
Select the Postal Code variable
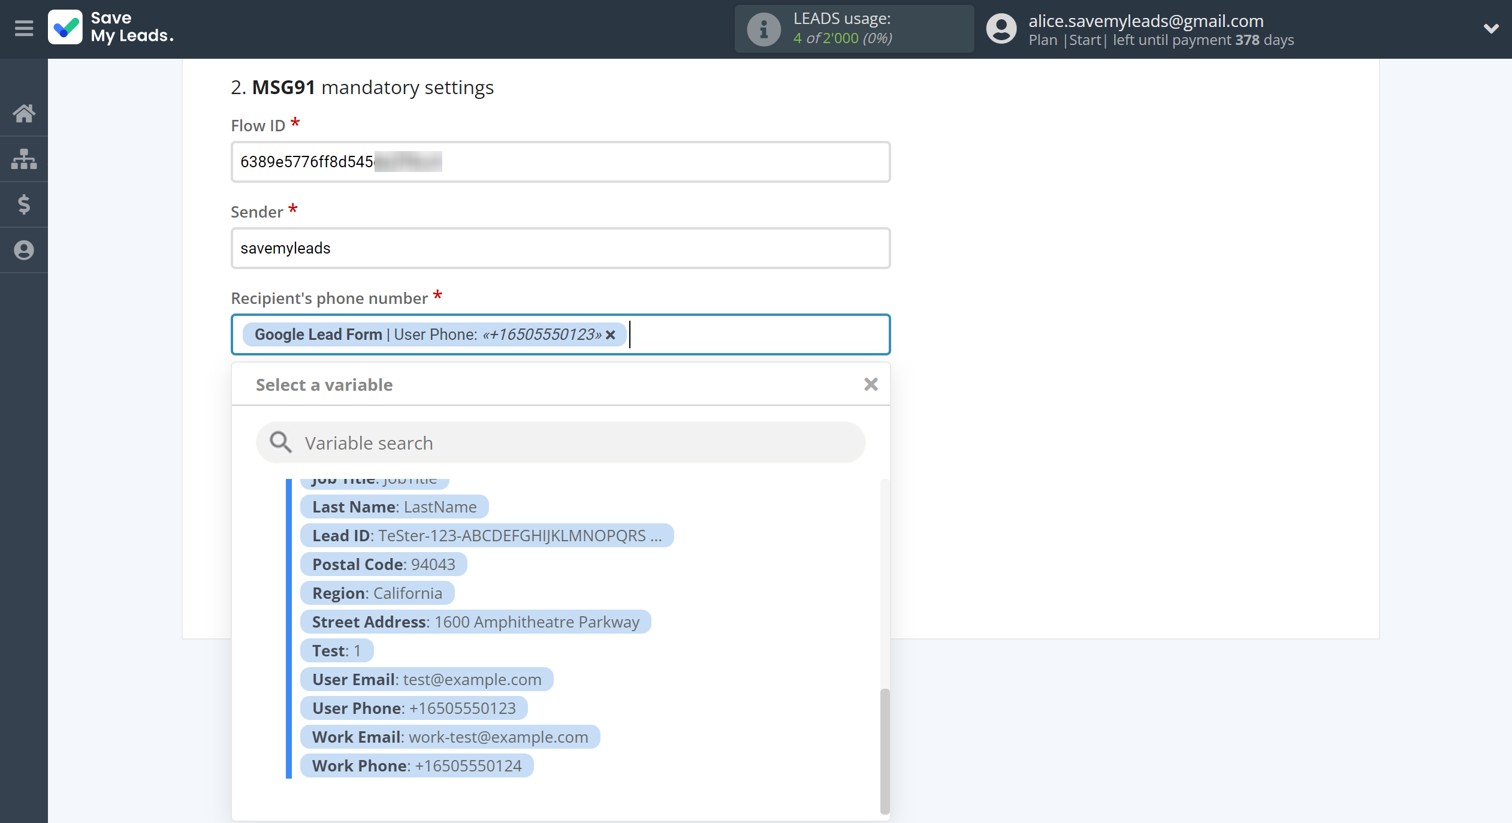(384, 564)
